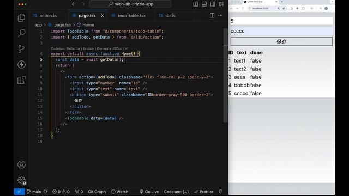349x196 pixels.
Task: Open the editor More Actions ellipsis
Action: tap(220, 16)
